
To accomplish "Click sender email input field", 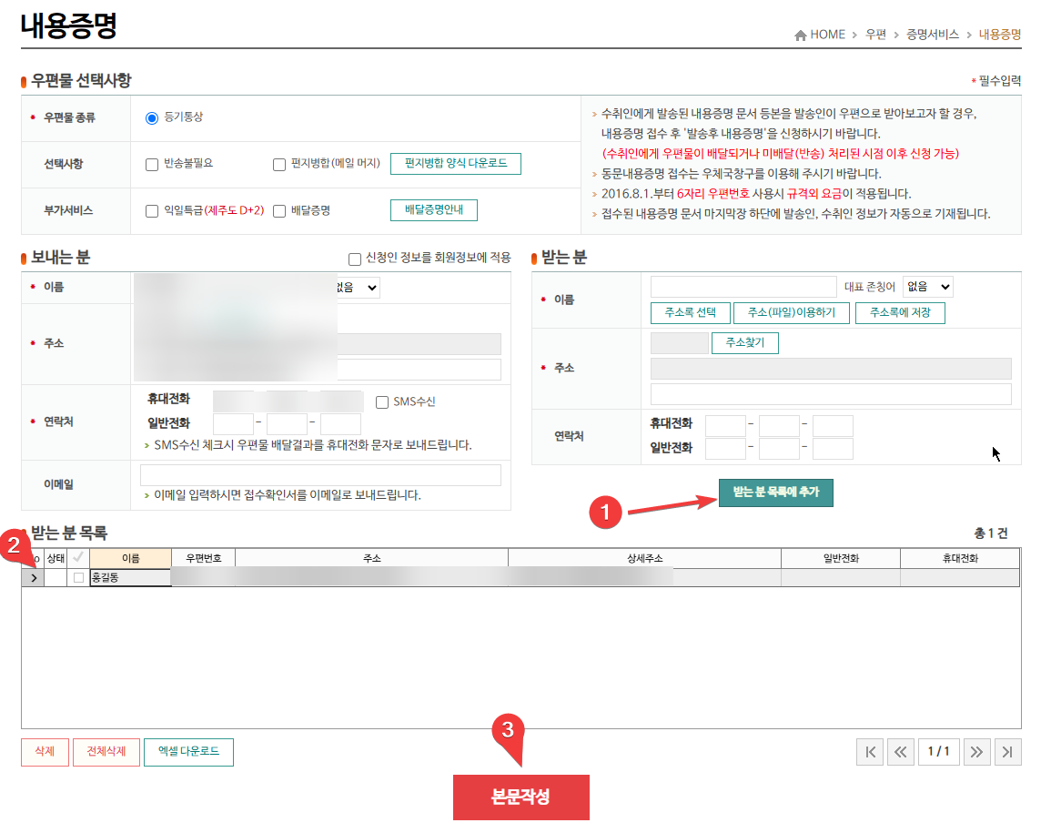I will coord(320,475).
